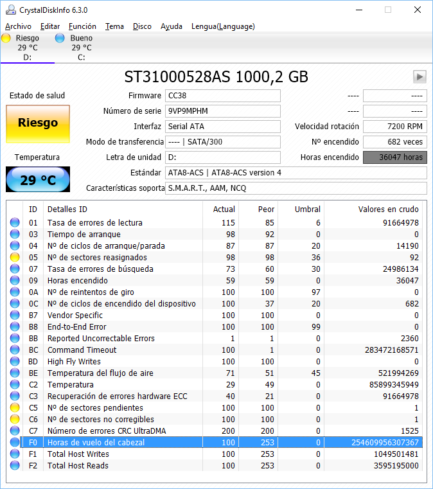
Task: Click the 36047 horas power-on hours field
Action: [x=394, y=157]
